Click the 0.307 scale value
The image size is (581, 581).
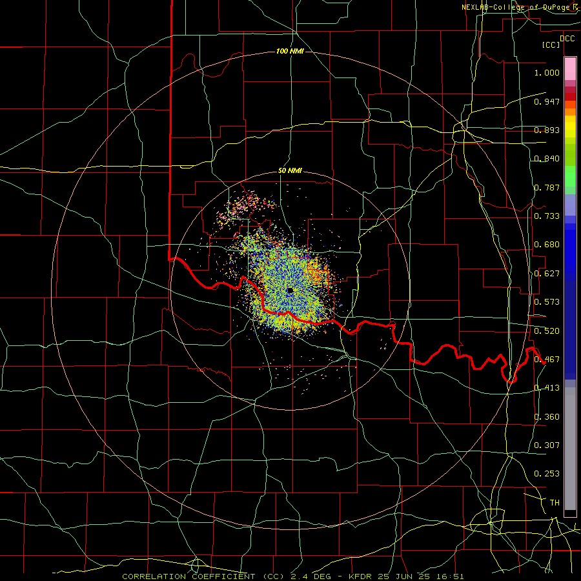547,445
